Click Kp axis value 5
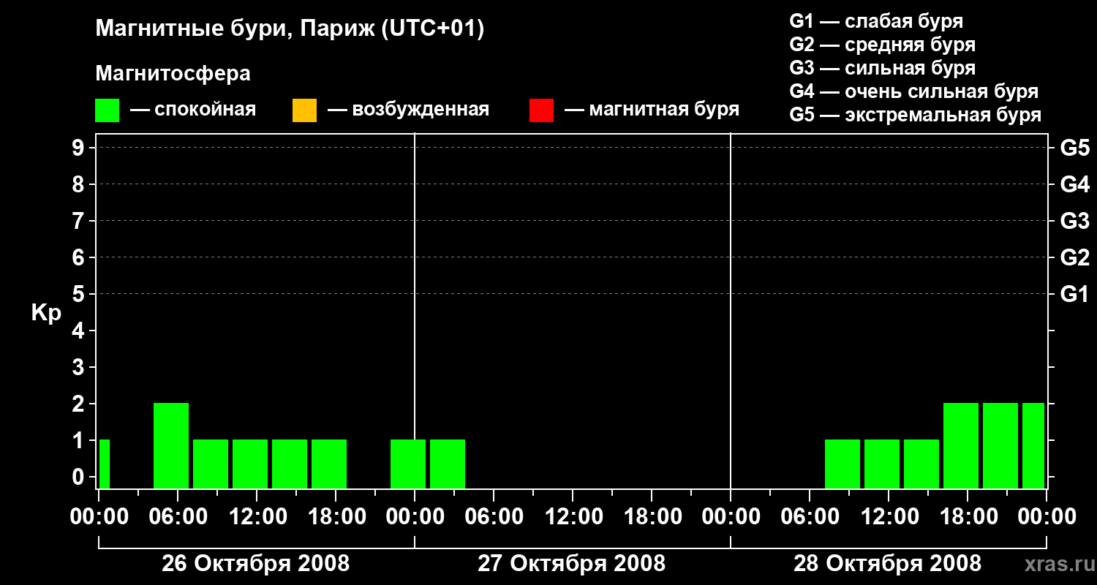Screen dimensions: 1097x585 80,294
